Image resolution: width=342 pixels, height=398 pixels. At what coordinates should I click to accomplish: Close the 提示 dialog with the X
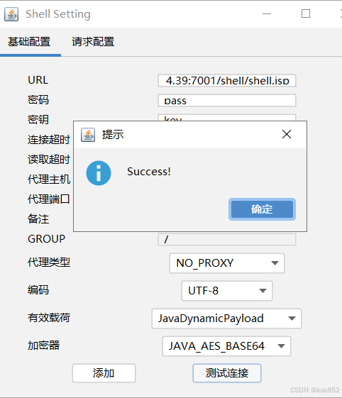[x=287, y=134]
